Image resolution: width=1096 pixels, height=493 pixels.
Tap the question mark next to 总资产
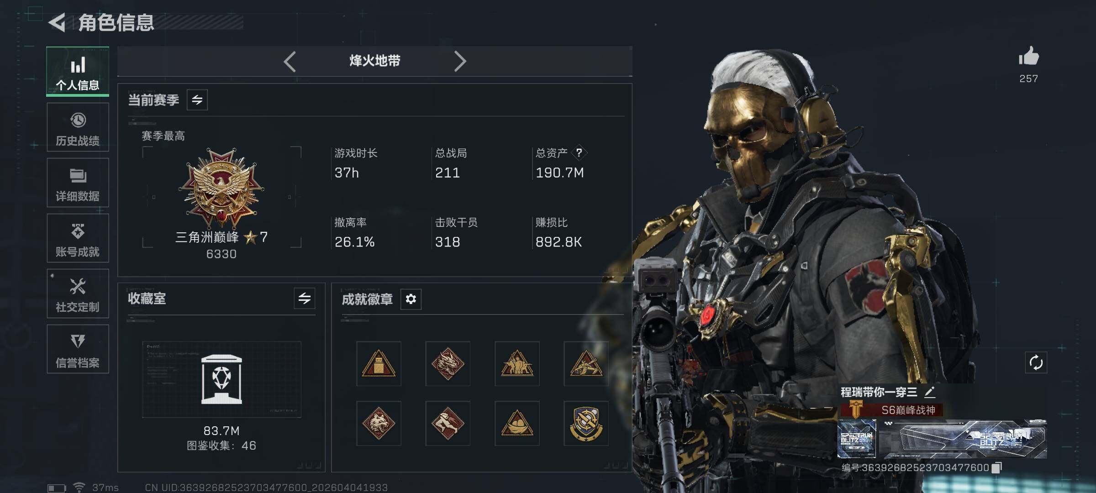click(579, 152)
